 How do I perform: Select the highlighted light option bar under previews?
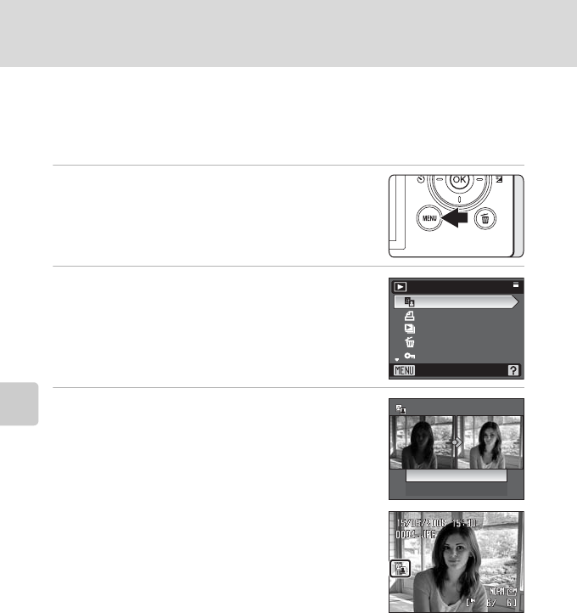457,475
